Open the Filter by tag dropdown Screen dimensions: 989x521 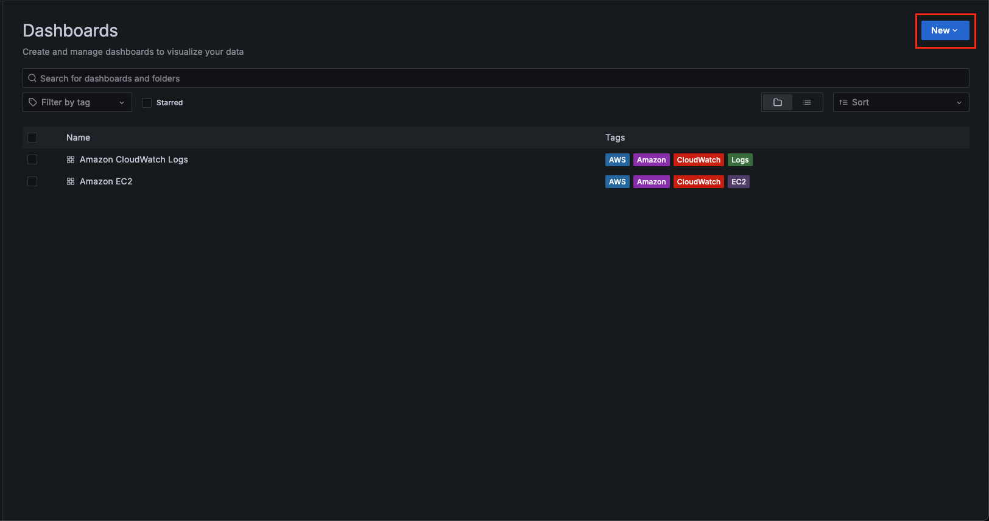click(77, 102)
